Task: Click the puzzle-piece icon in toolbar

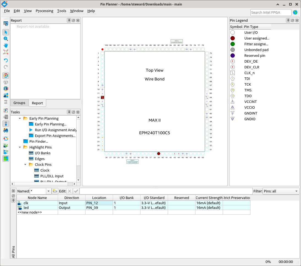Action: click(x=6, y=95)
